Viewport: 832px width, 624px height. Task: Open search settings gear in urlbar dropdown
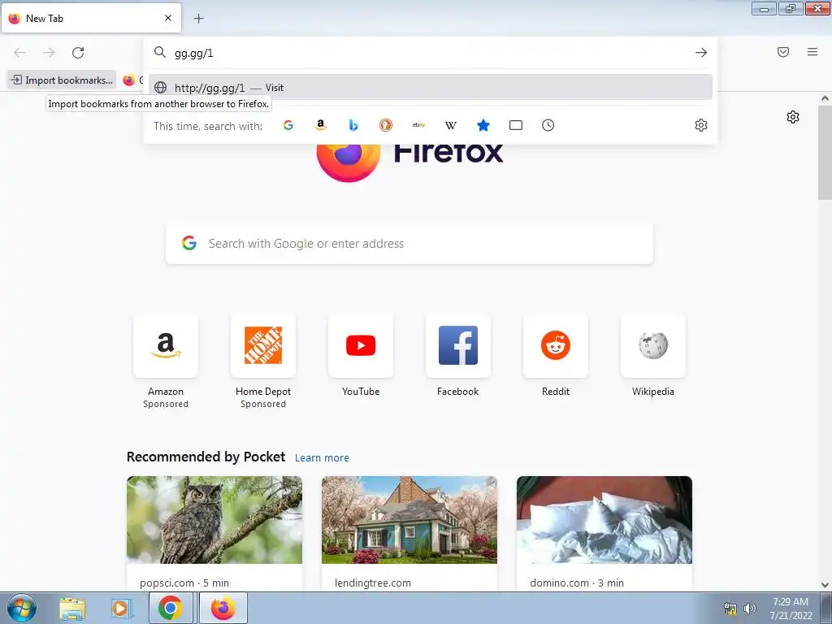[701, 125]
